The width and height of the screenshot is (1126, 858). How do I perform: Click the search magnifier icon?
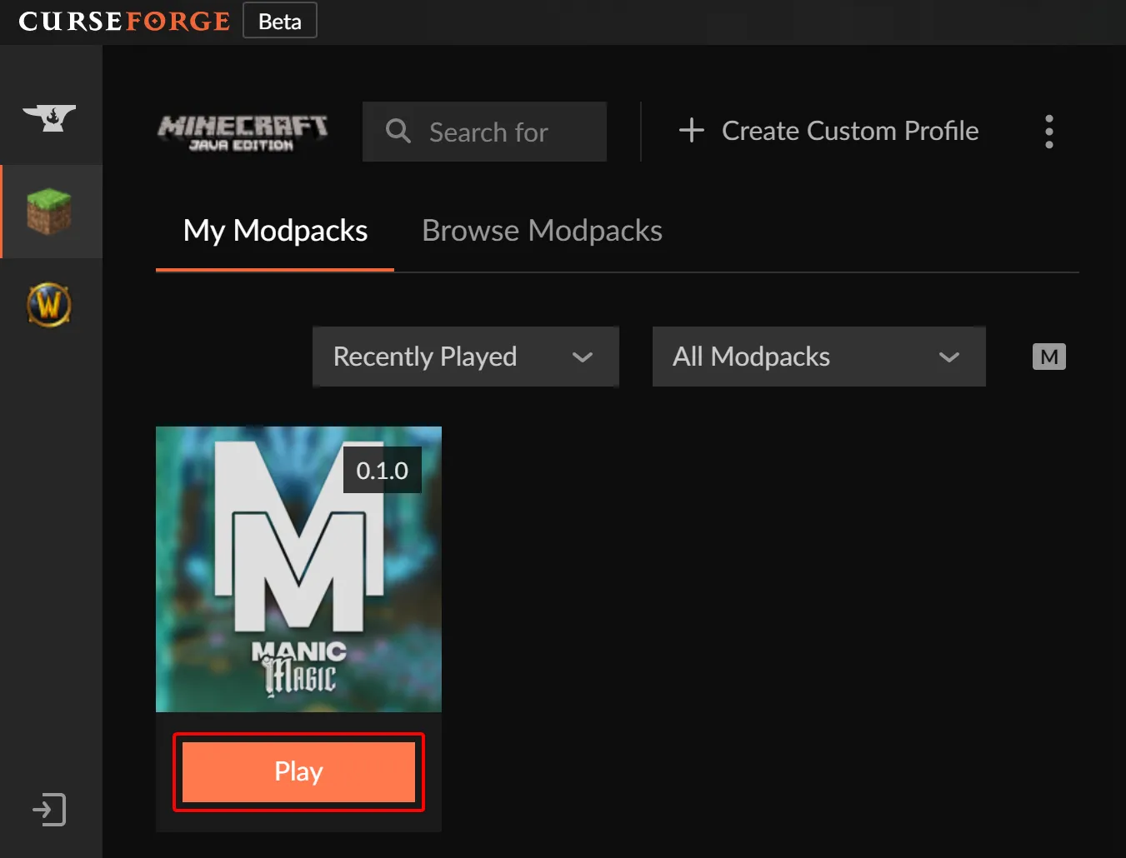click(397, 131)
